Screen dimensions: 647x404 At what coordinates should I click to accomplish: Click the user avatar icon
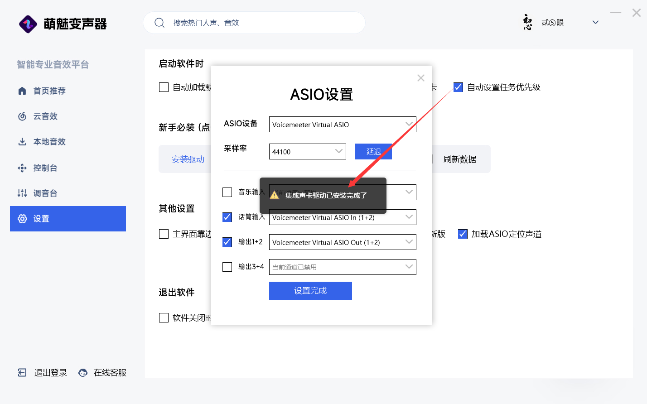point(527,22)
